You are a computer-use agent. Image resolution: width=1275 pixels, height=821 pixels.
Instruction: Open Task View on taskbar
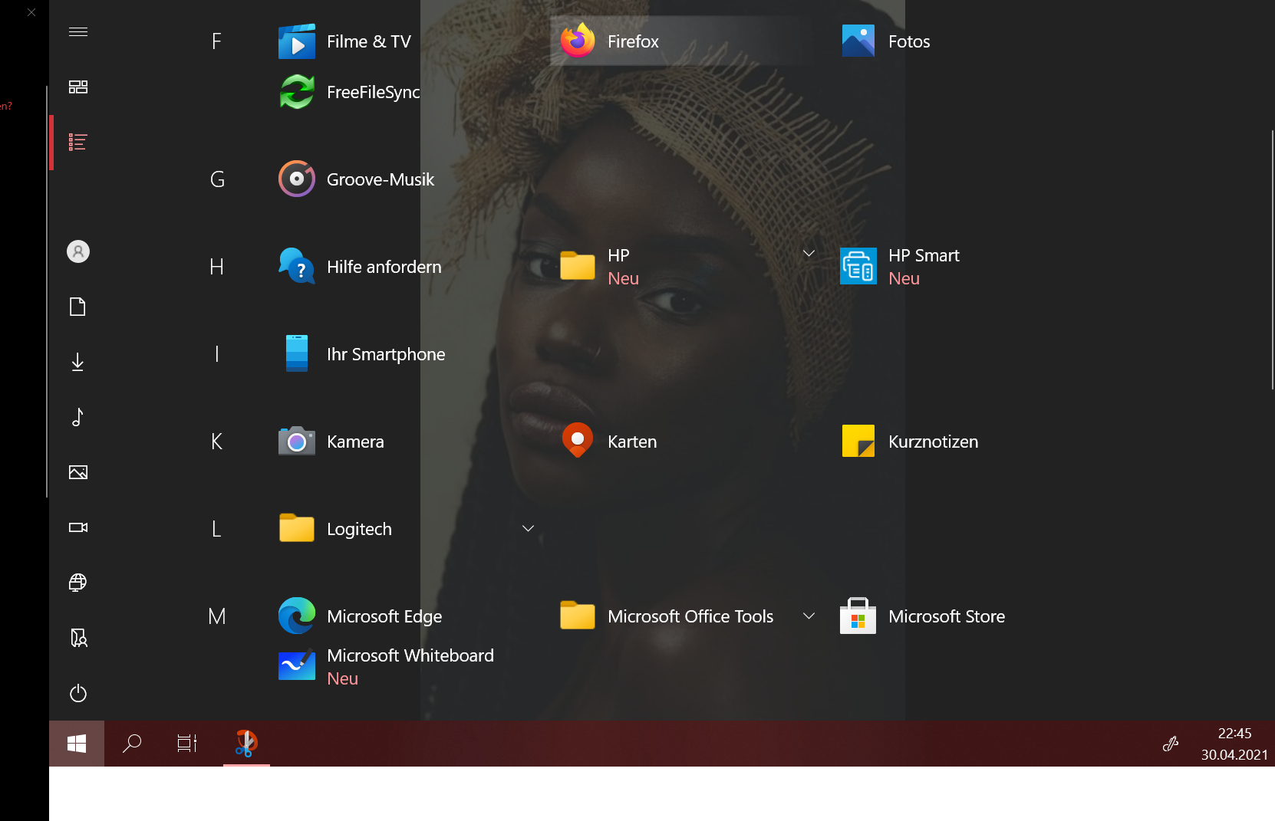(187, 744)
